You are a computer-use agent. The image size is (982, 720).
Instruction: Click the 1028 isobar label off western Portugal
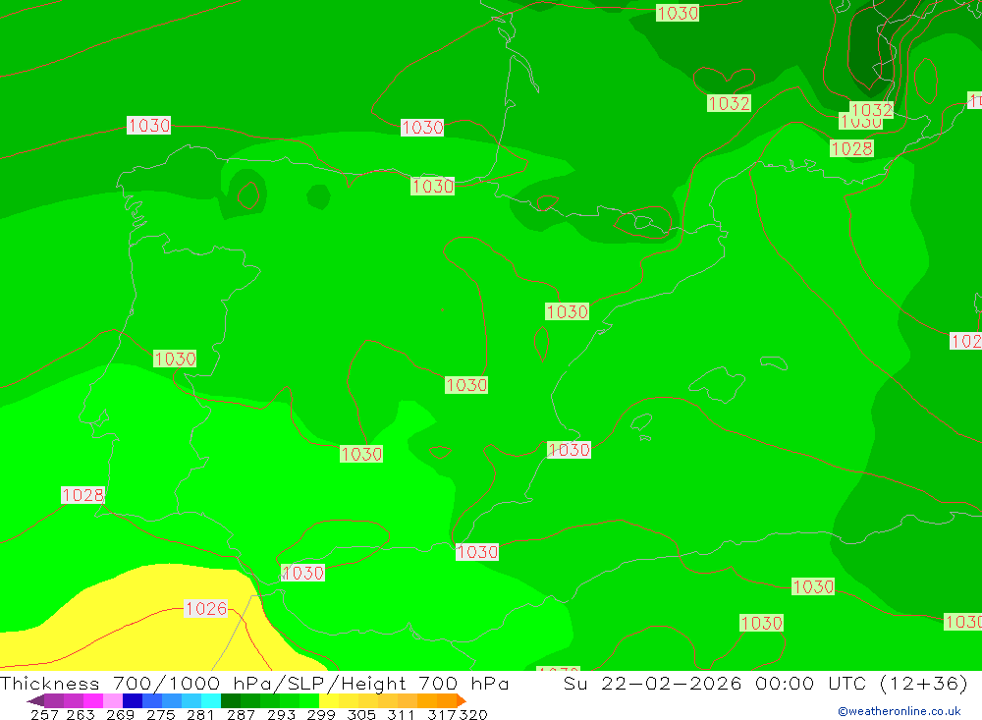82,495
